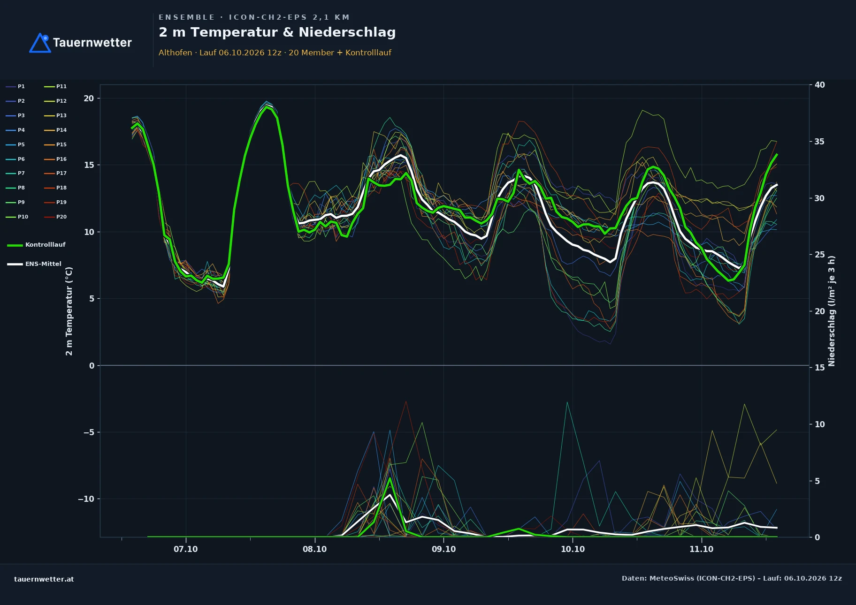
Task: Open the tauernwetter.at footer link
Action: pyautogui.click(x=44, y=579)
